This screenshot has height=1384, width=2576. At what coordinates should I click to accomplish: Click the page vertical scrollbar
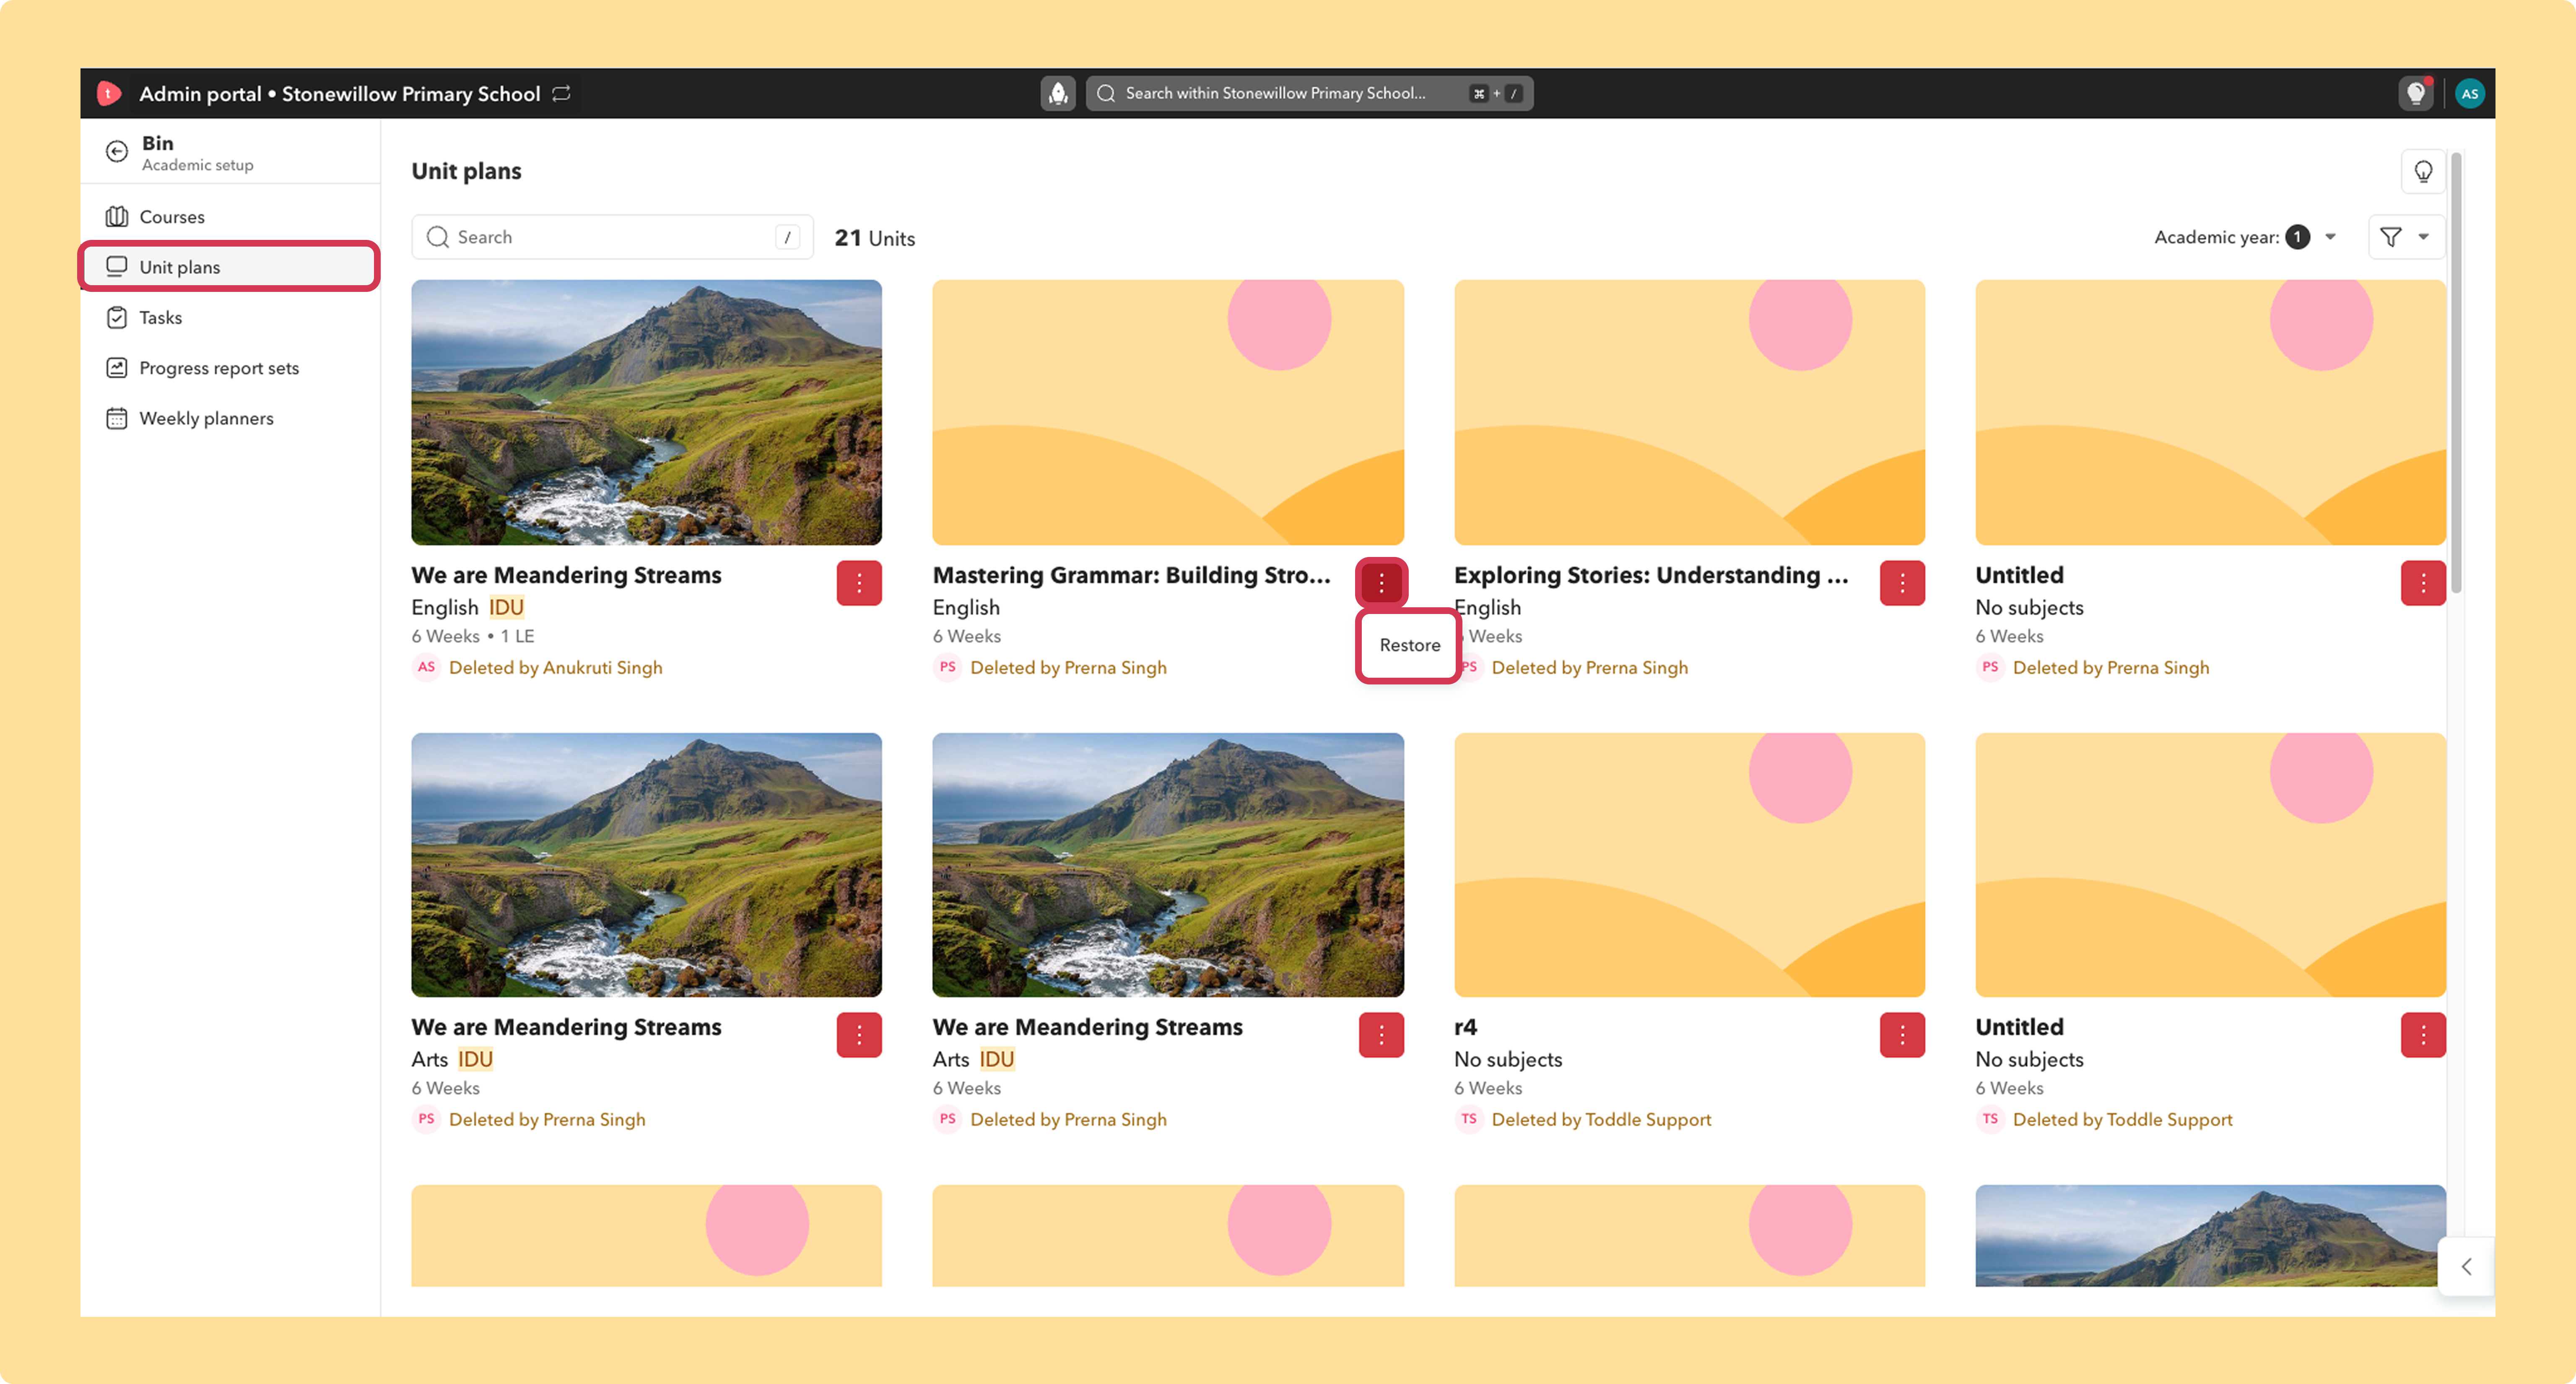(2456, 372)
